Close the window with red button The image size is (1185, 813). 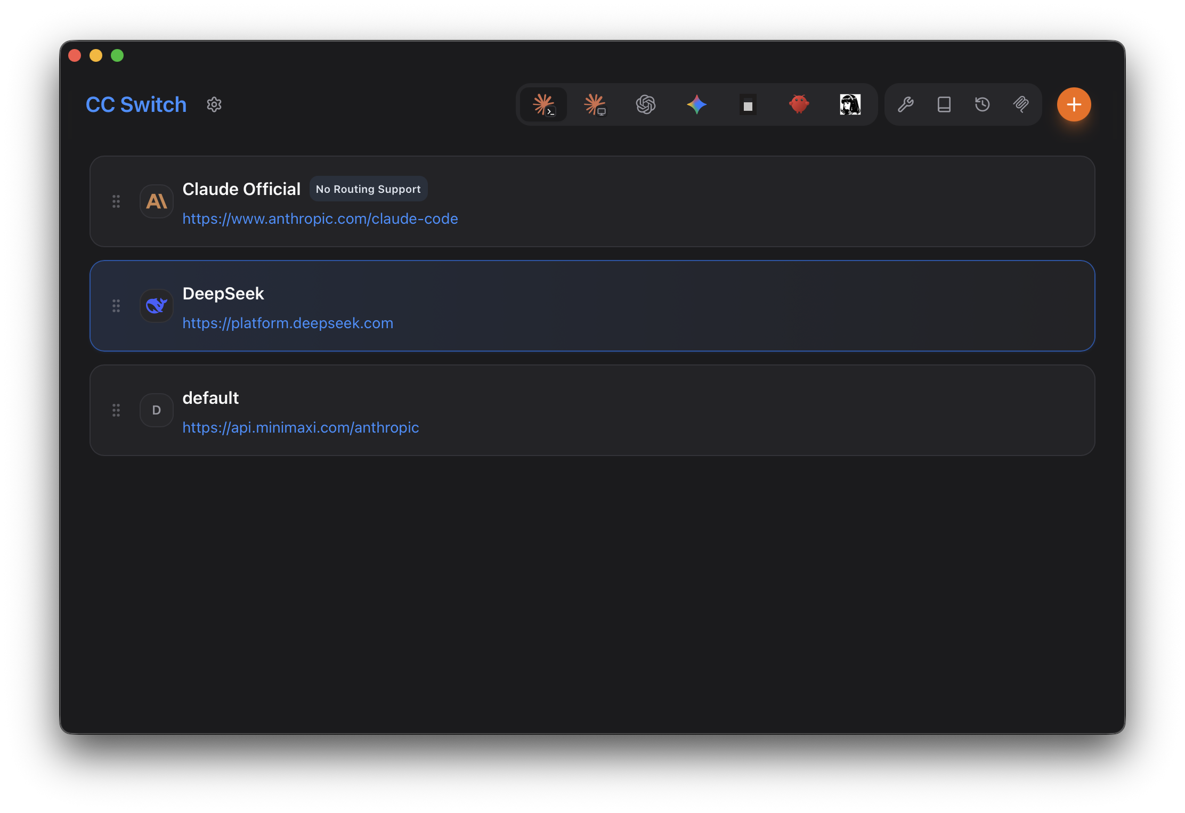click(75, 55)
